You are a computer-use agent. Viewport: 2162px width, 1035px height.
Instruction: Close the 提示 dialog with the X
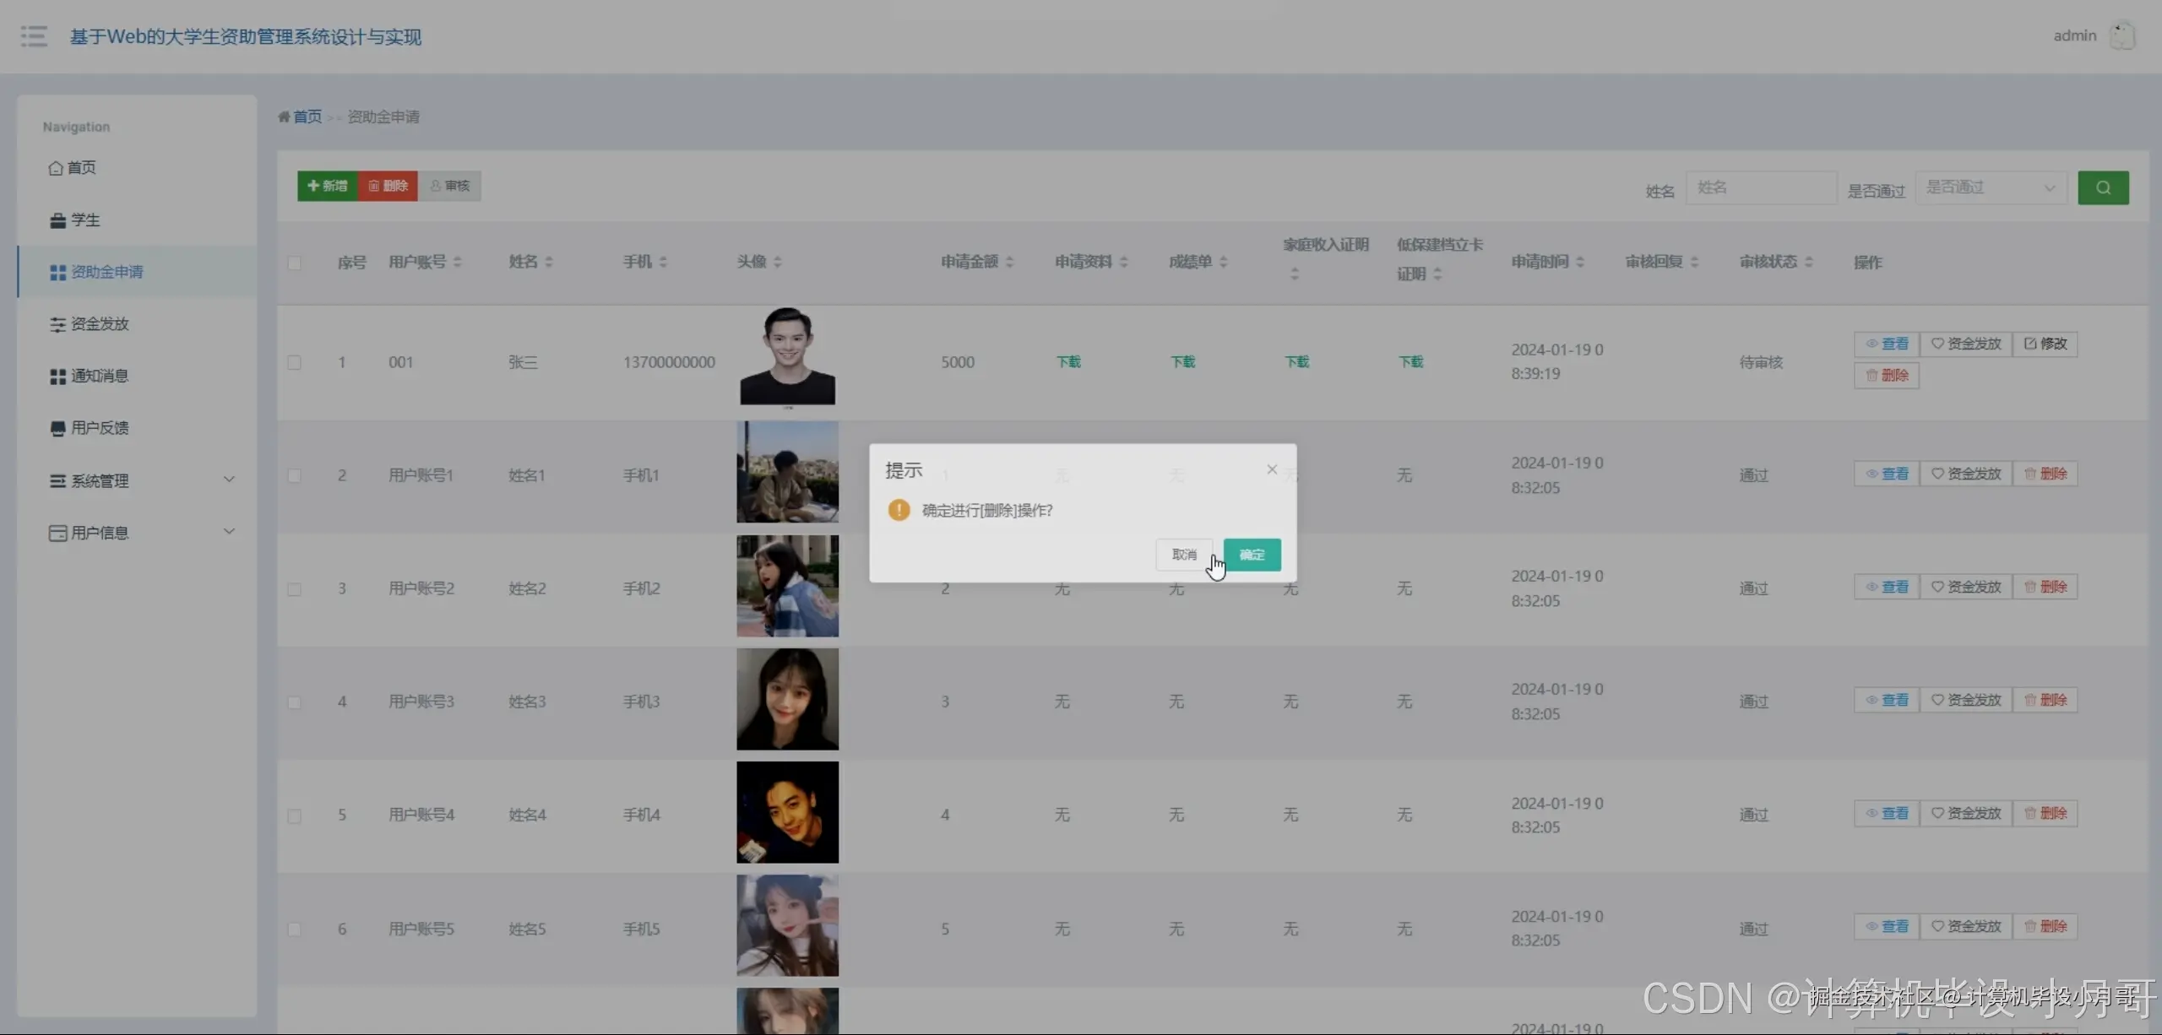click(x=1272, y=469)
